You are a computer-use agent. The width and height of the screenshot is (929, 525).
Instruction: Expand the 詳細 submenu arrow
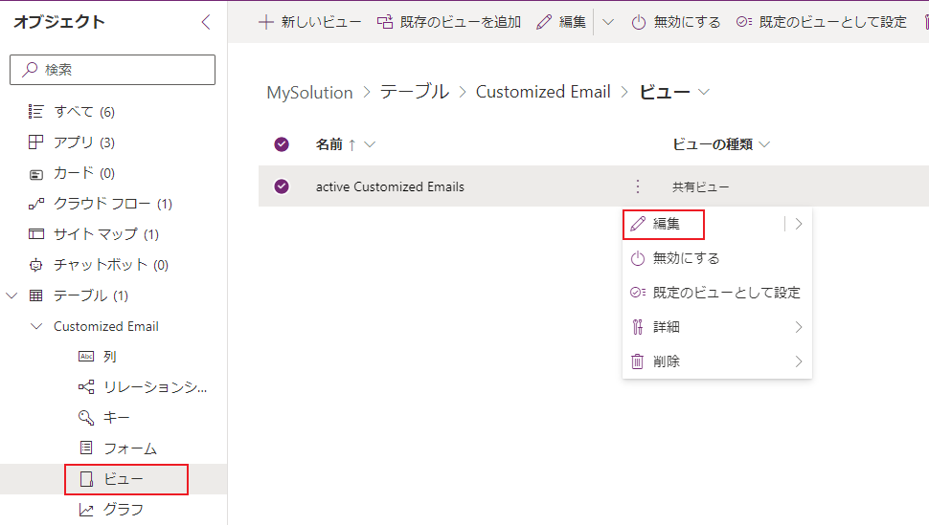tap(799, 327)
